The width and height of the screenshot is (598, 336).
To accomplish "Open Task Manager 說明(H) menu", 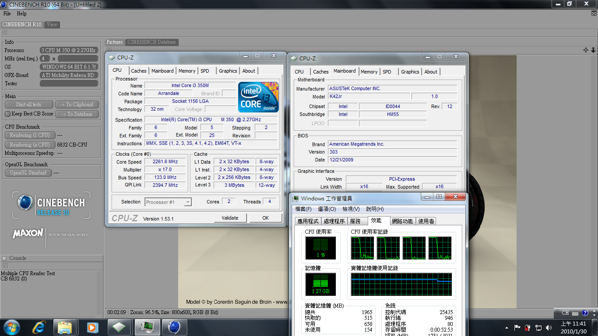I will click(x=375, y=209).
